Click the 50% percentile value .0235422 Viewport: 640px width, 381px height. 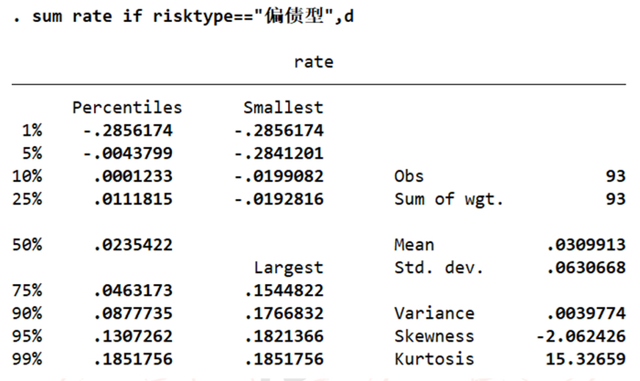tap(133, 245)
